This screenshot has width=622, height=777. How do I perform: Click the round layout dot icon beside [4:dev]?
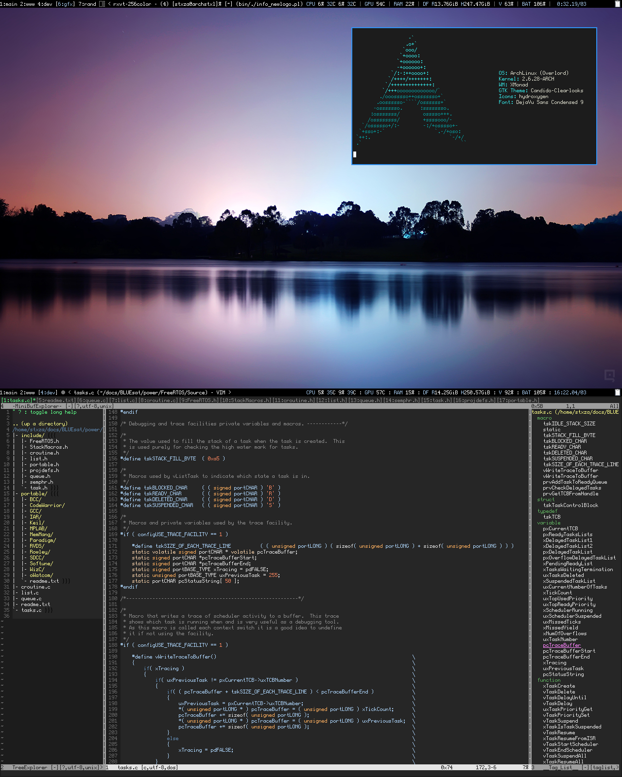[x=63, y=392]
